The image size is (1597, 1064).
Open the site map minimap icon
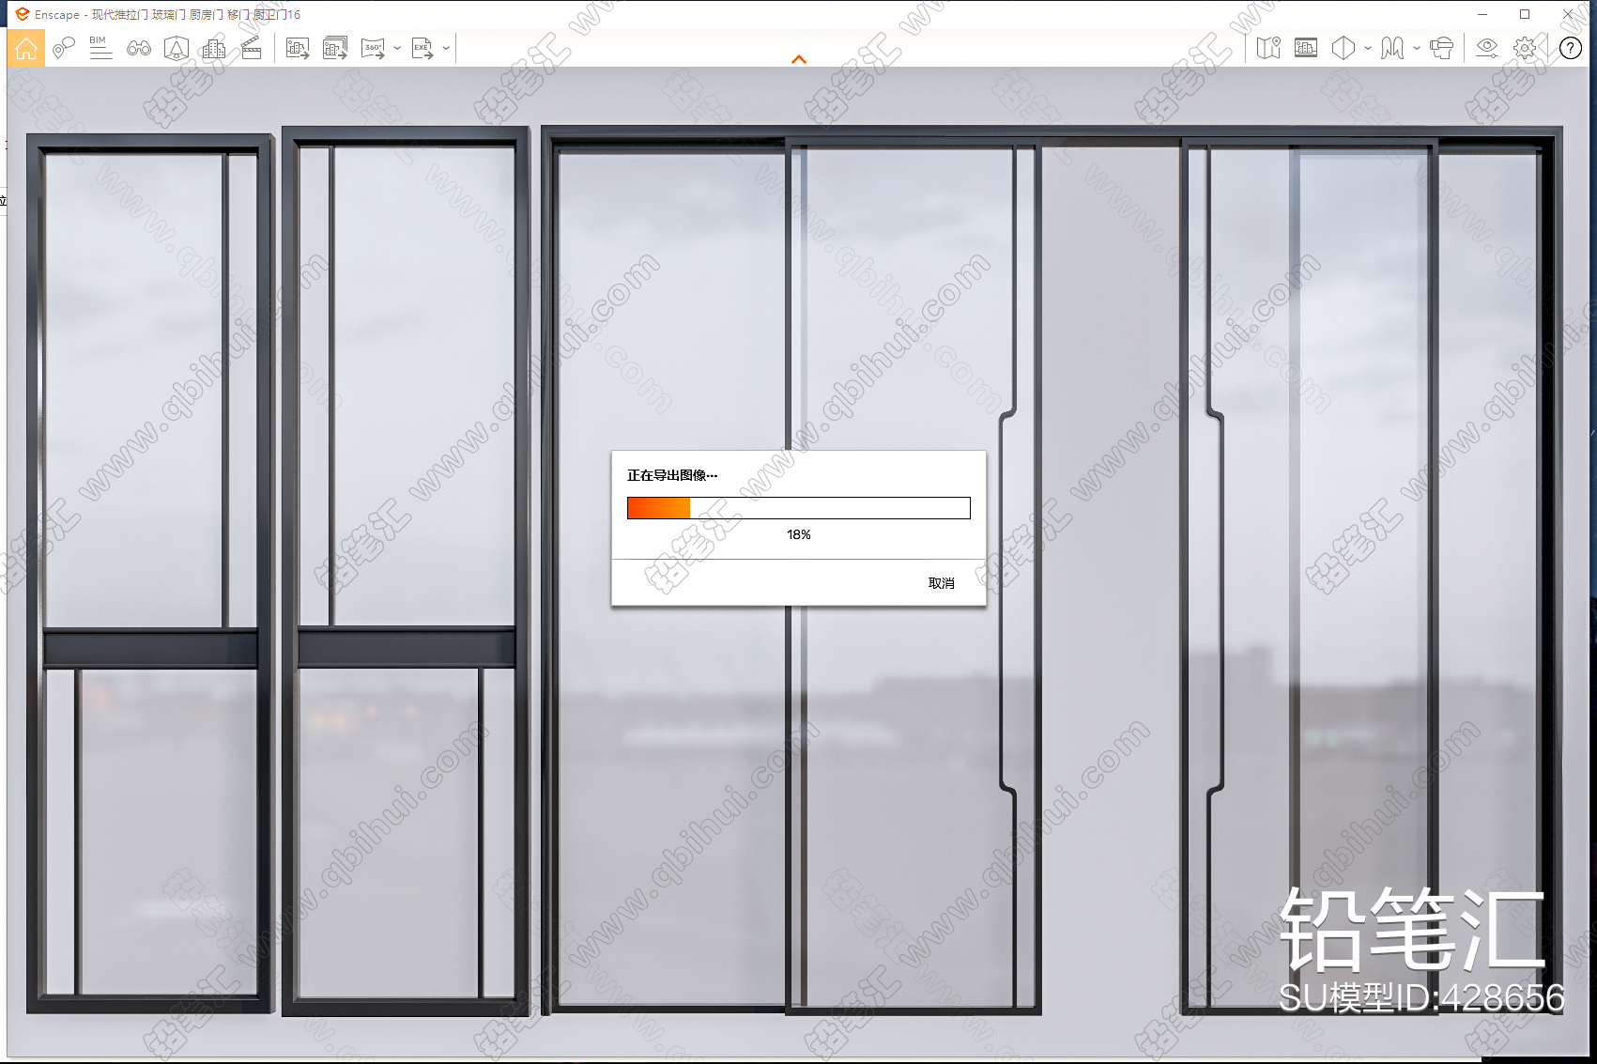(1268, 48)
